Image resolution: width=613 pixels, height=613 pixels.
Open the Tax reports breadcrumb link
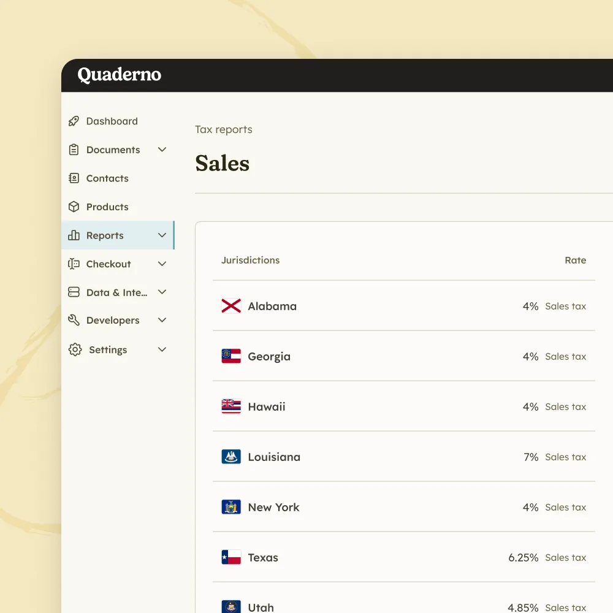pos(223,129)
